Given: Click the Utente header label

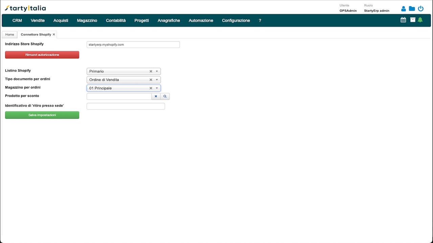Looking at the screenshot, I should click(344, 5).
